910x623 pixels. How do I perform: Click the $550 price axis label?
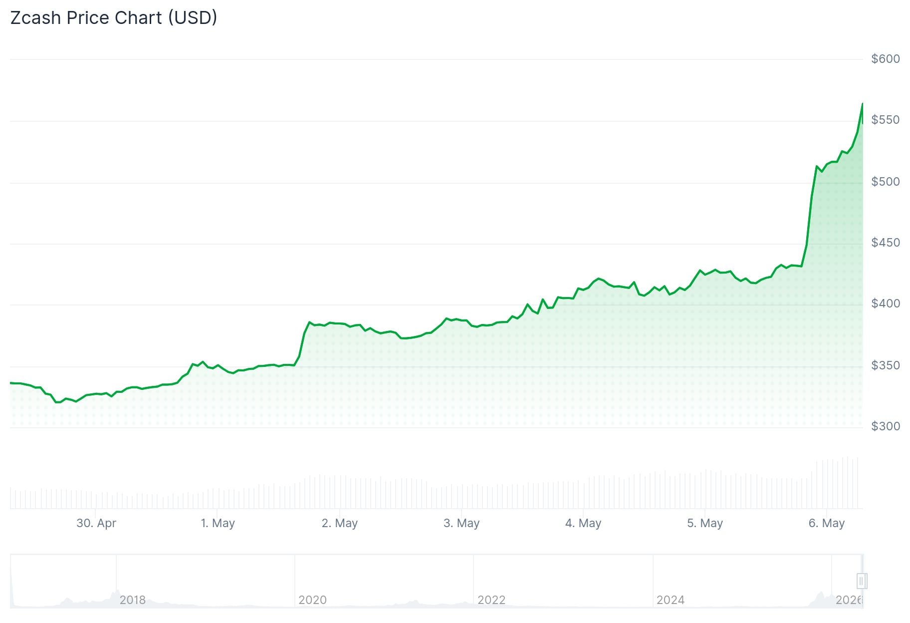885,120
